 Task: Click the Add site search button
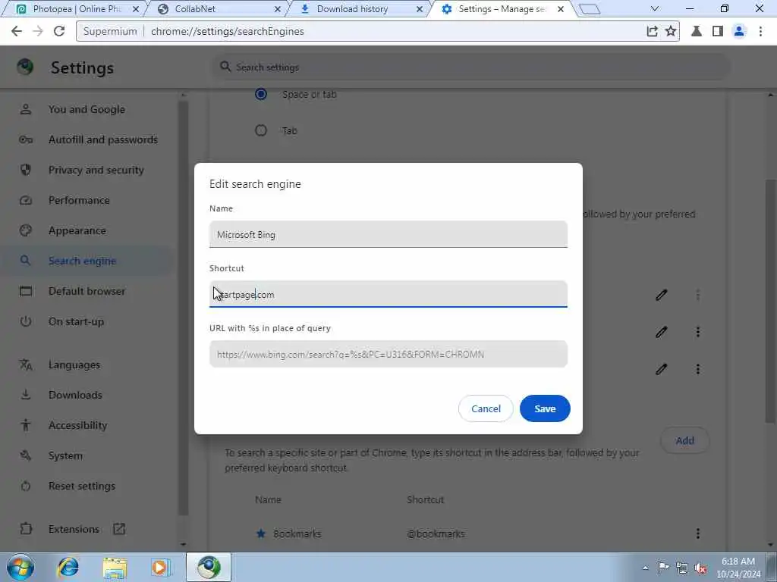click(x=685, y=440)
